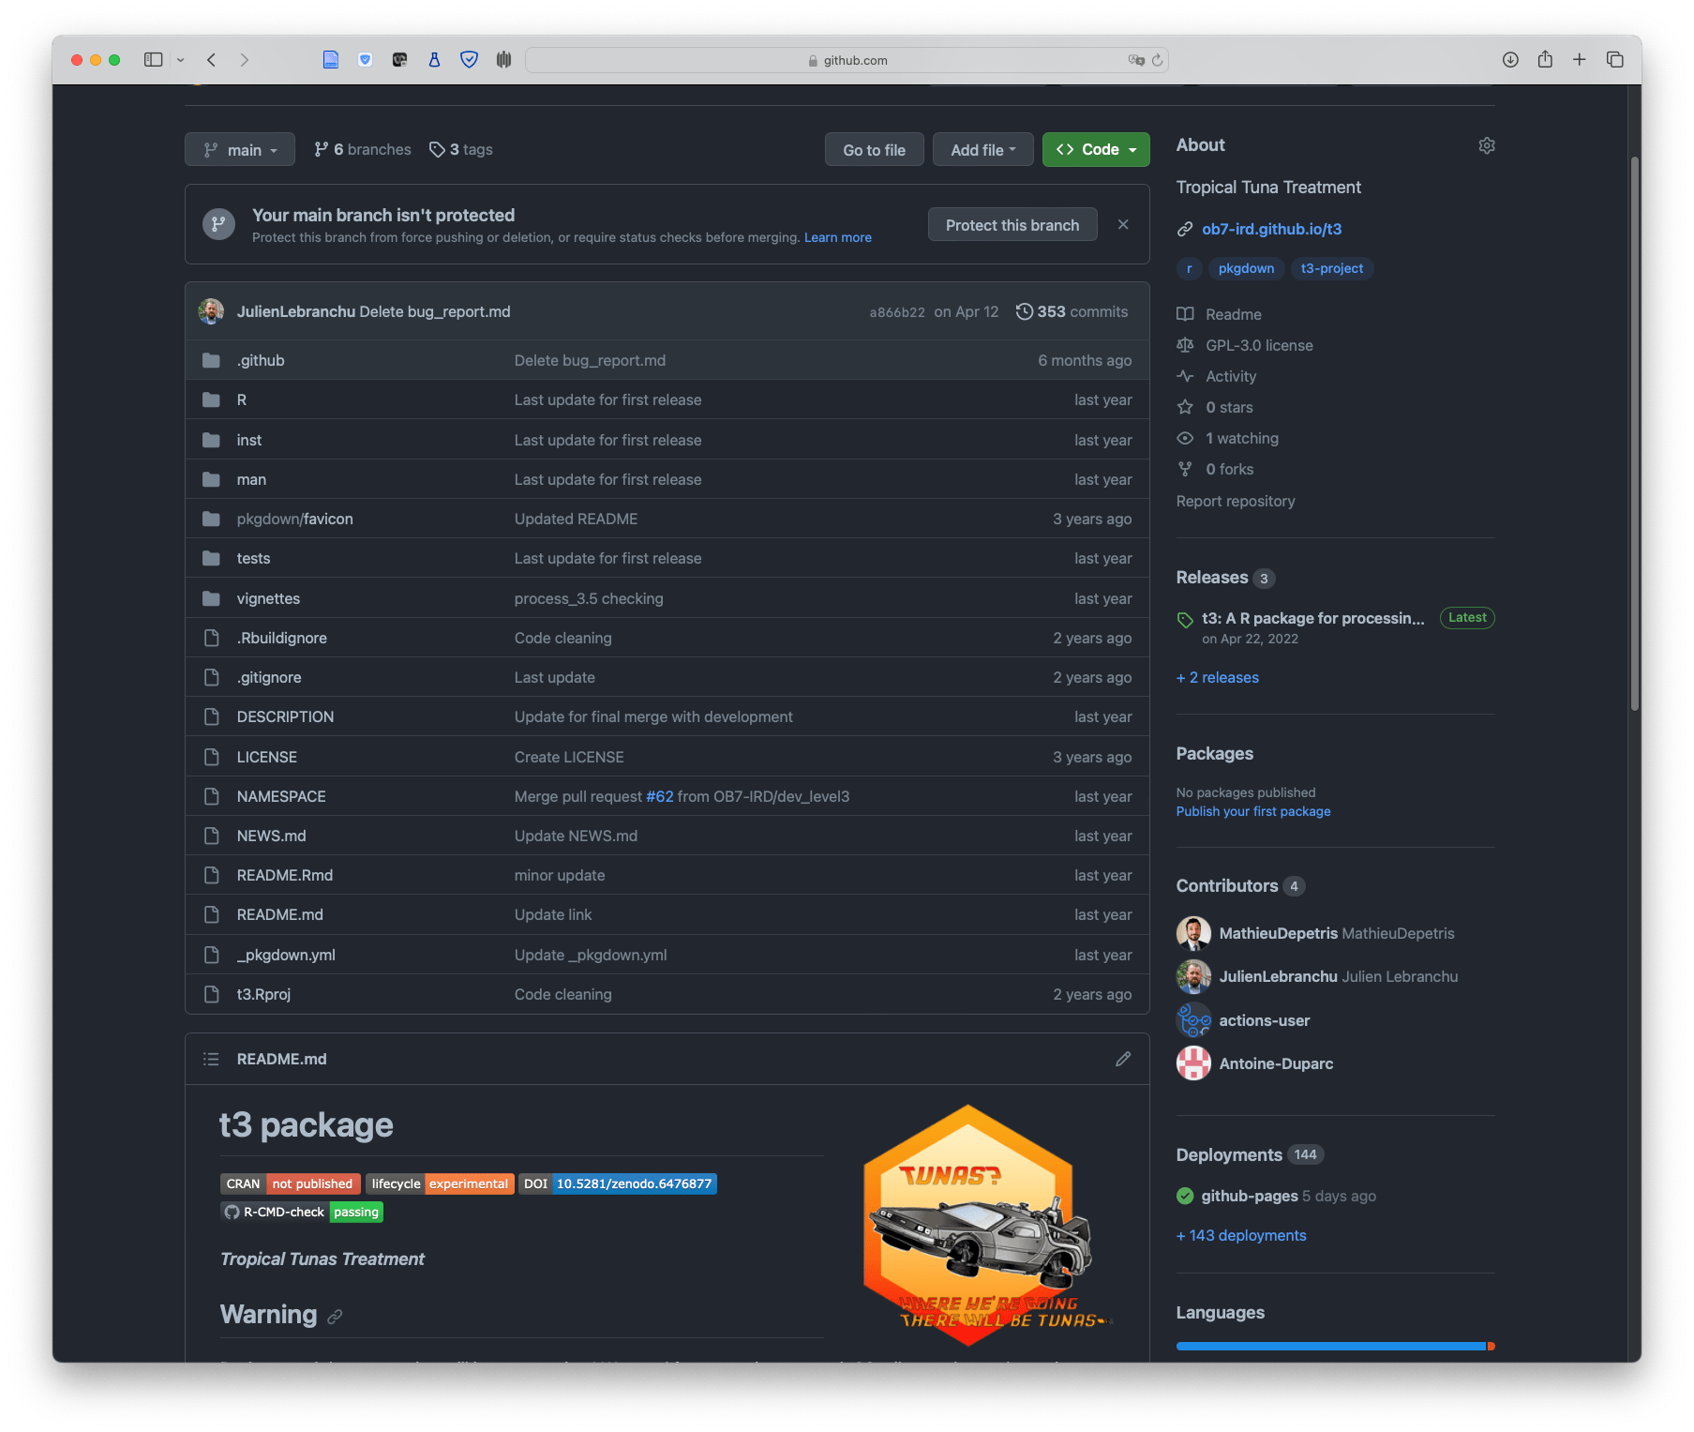
Task: Show tab overview icon in Safari
Action: click(x=1615, y=60)
